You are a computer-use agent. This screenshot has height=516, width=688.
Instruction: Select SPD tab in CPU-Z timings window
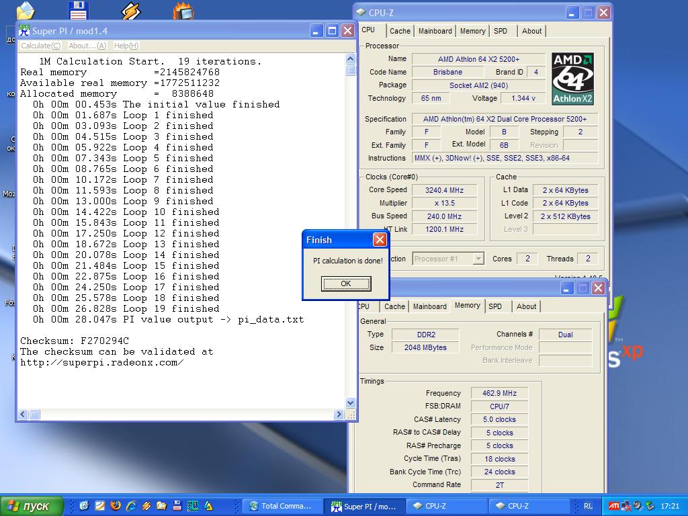point(495,306)
